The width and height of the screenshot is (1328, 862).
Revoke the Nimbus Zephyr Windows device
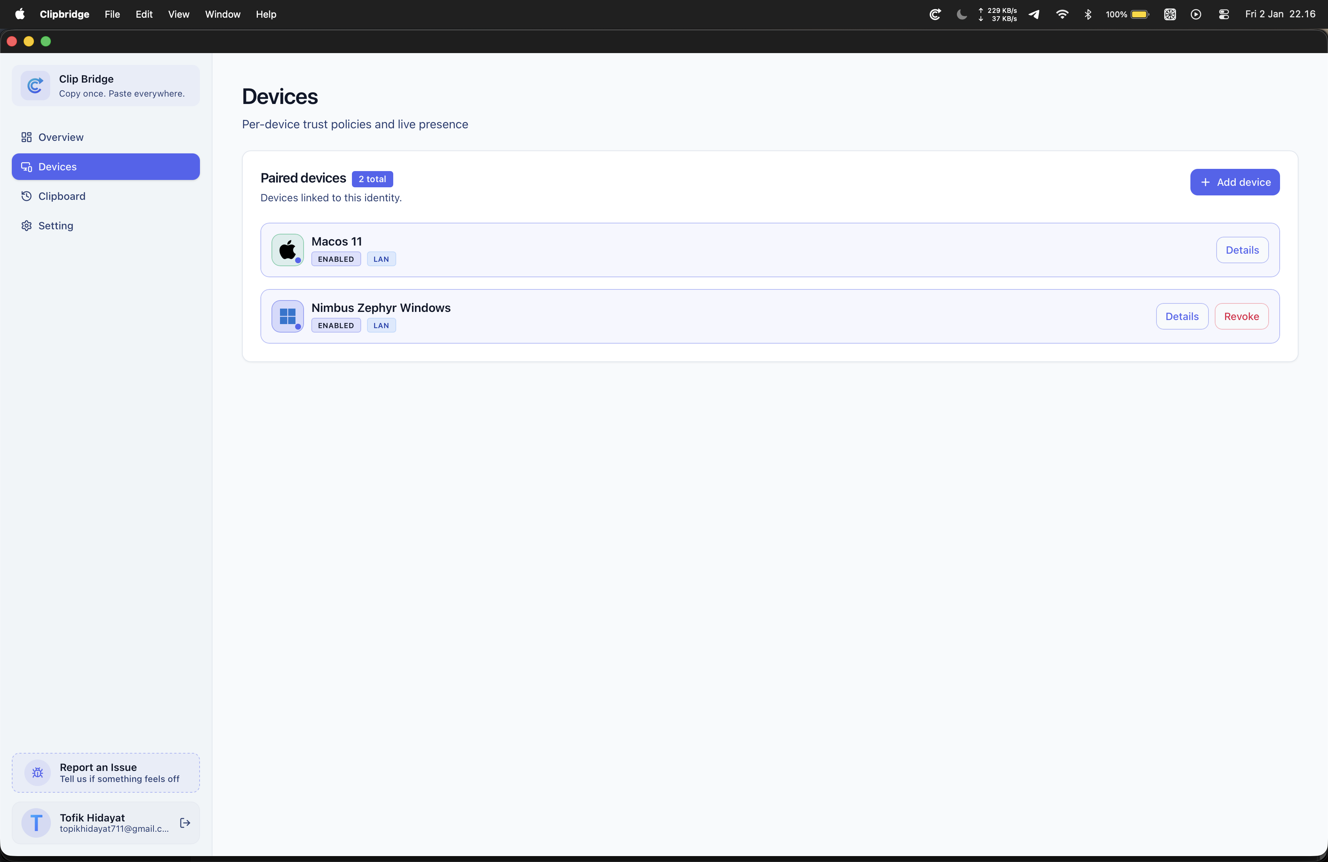coord(1242,316)
